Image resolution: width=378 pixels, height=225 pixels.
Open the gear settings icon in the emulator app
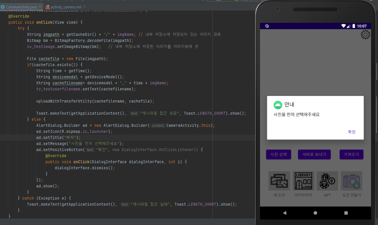pos(365,35)
